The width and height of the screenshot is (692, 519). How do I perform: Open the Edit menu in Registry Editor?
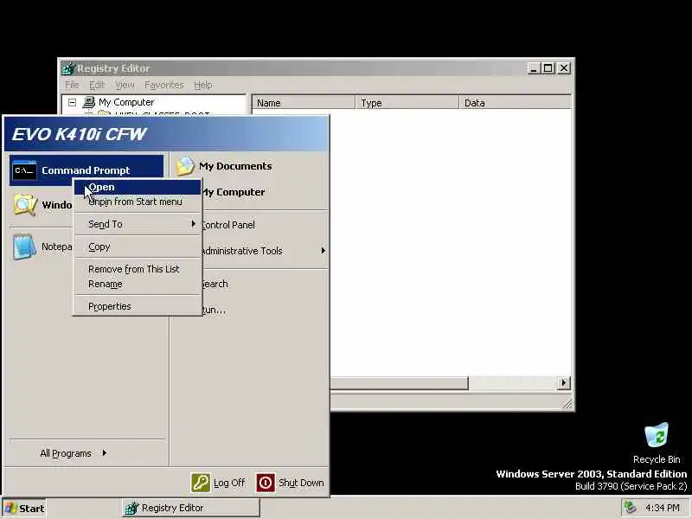tap(97, 85)
